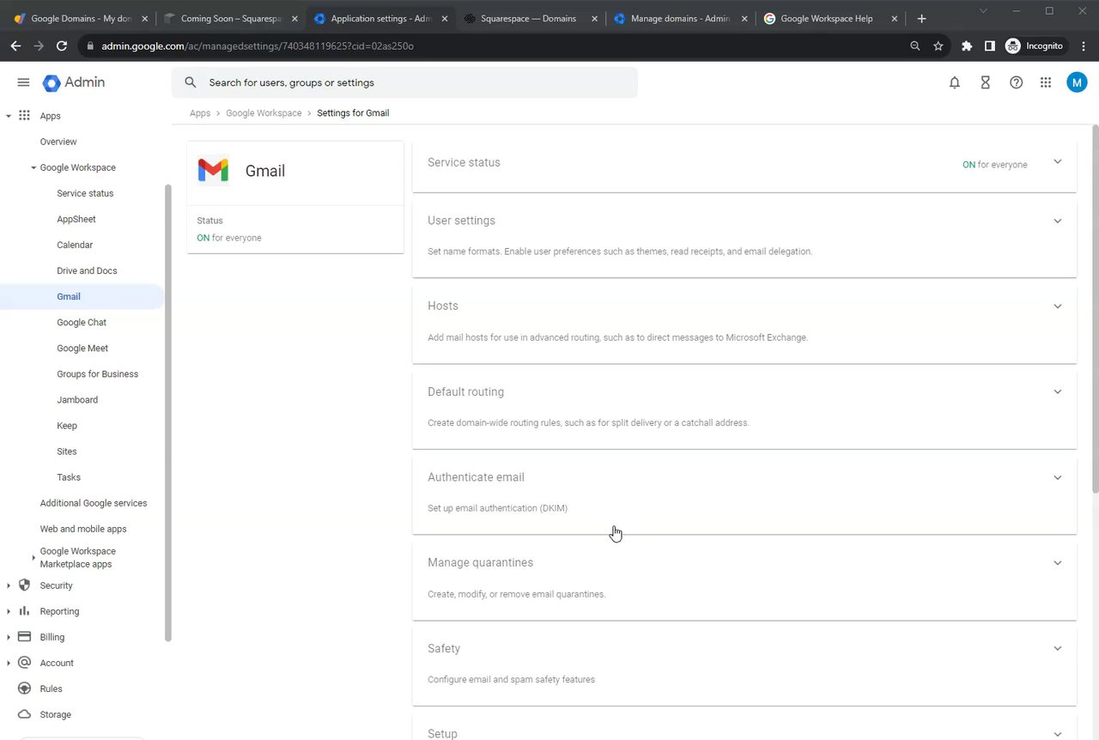Screen dimensions: 1099x740
Task: Open the main hamburger menu
Action: point(23,82)
